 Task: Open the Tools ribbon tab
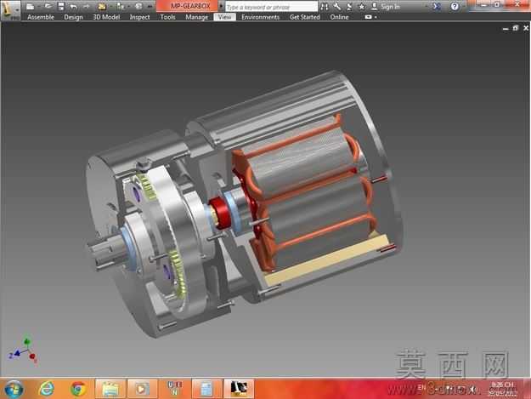tap(167, 17)
